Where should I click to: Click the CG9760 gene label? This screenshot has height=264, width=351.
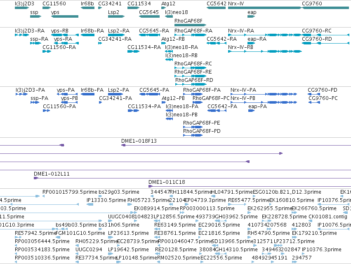point(312,4)
